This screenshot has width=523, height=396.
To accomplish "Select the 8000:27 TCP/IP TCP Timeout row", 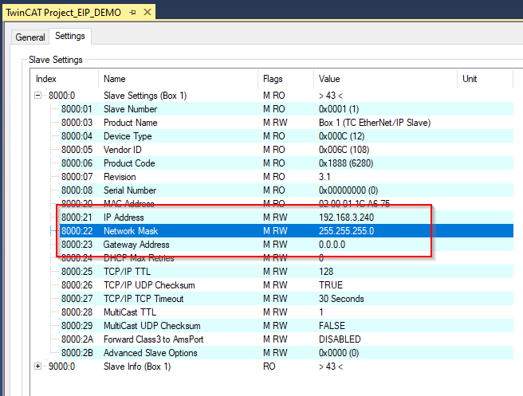I will 287,299.
